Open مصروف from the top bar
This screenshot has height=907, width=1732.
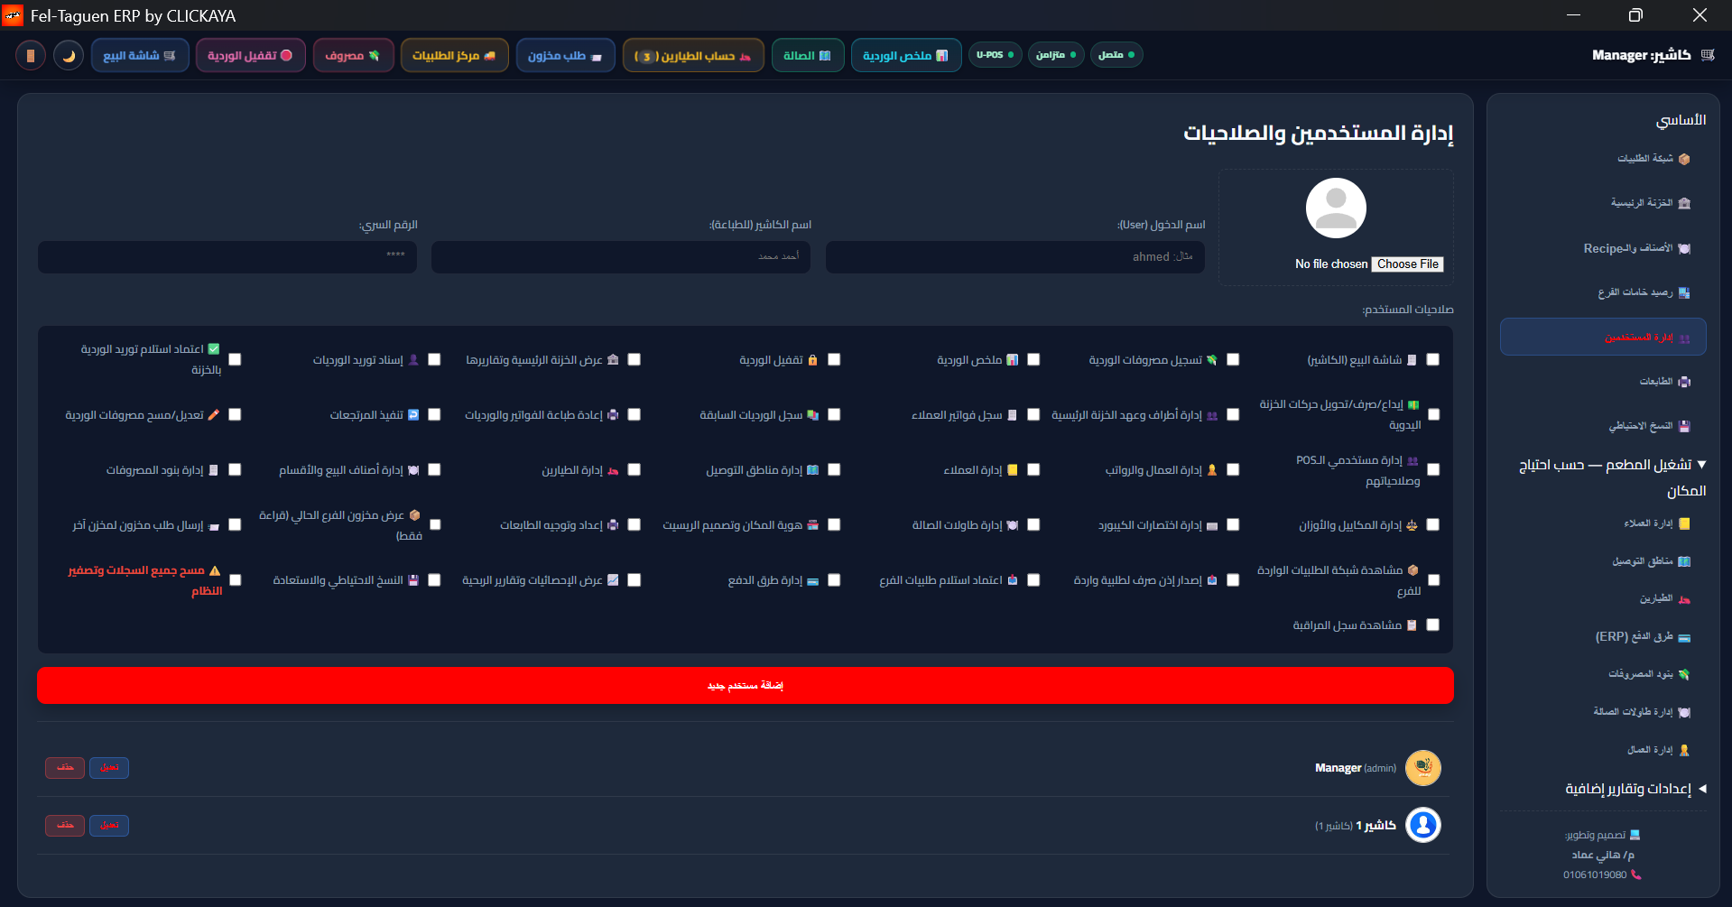(353, 56)
